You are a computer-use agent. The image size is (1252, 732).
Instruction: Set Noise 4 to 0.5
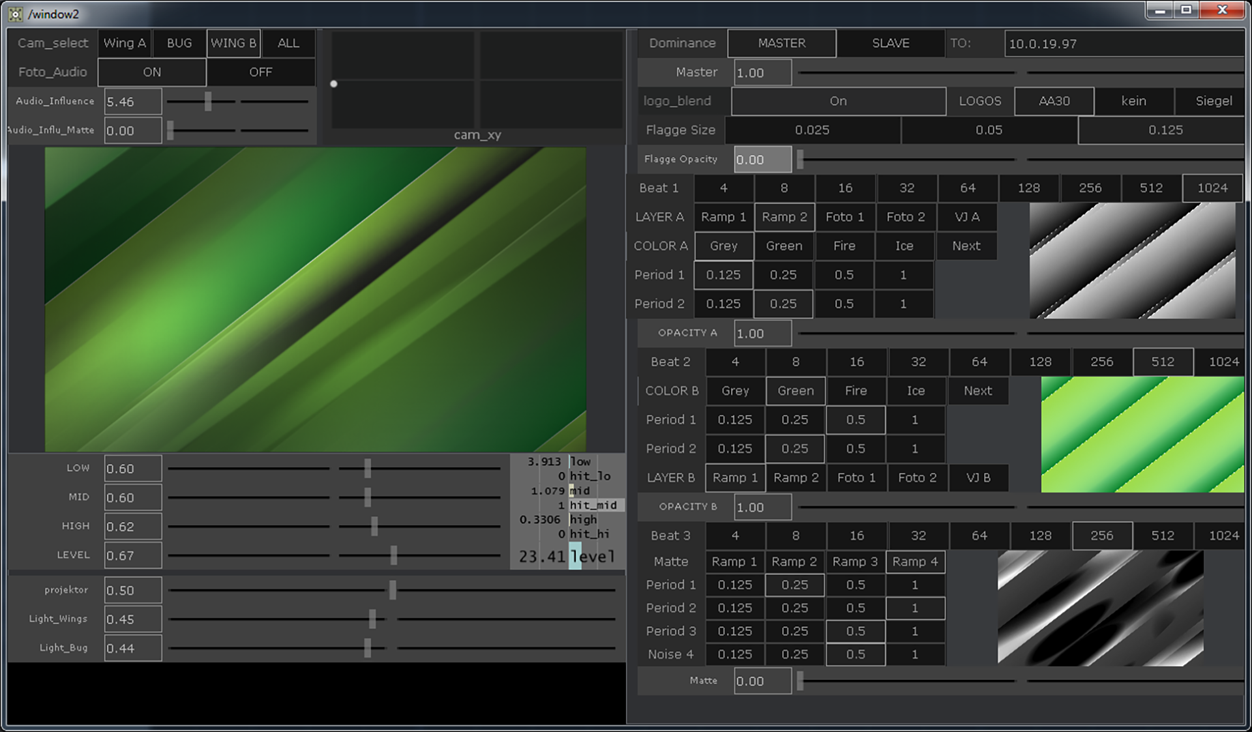pos(856,654)
